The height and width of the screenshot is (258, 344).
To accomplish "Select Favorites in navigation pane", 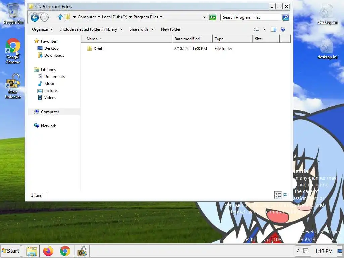I will 49,41.
